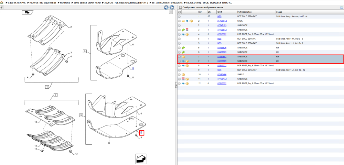The width and height of the screenshot is (344, 165).
Task: Open the table column settings icon
Action: point(341,7)
